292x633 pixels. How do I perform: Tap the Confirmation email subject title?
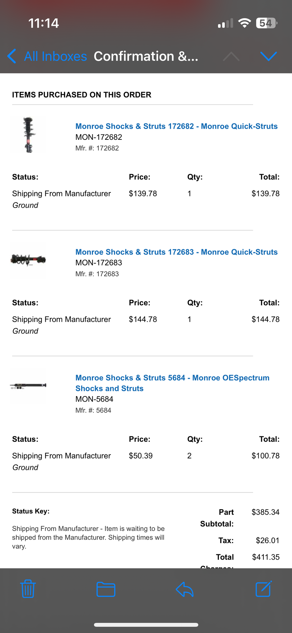coord(146,56)
